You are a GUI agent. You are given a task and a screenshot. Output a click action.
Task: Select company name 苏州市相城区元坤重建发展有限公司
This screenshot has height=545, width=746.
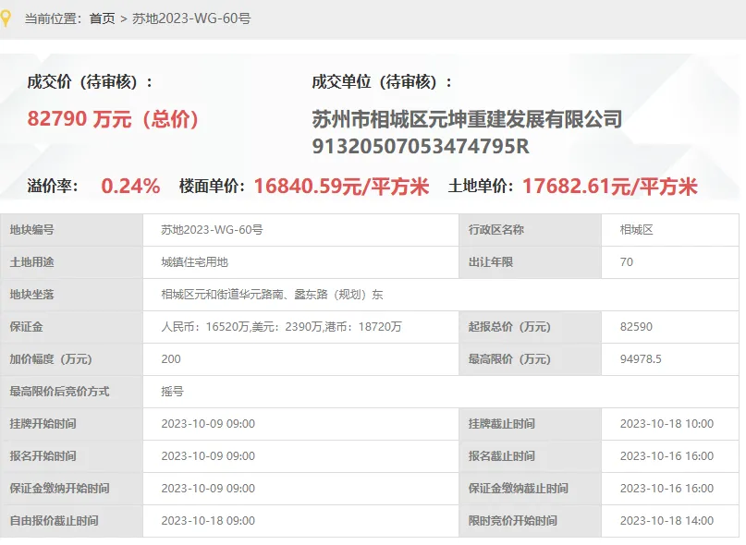(467, 119)
